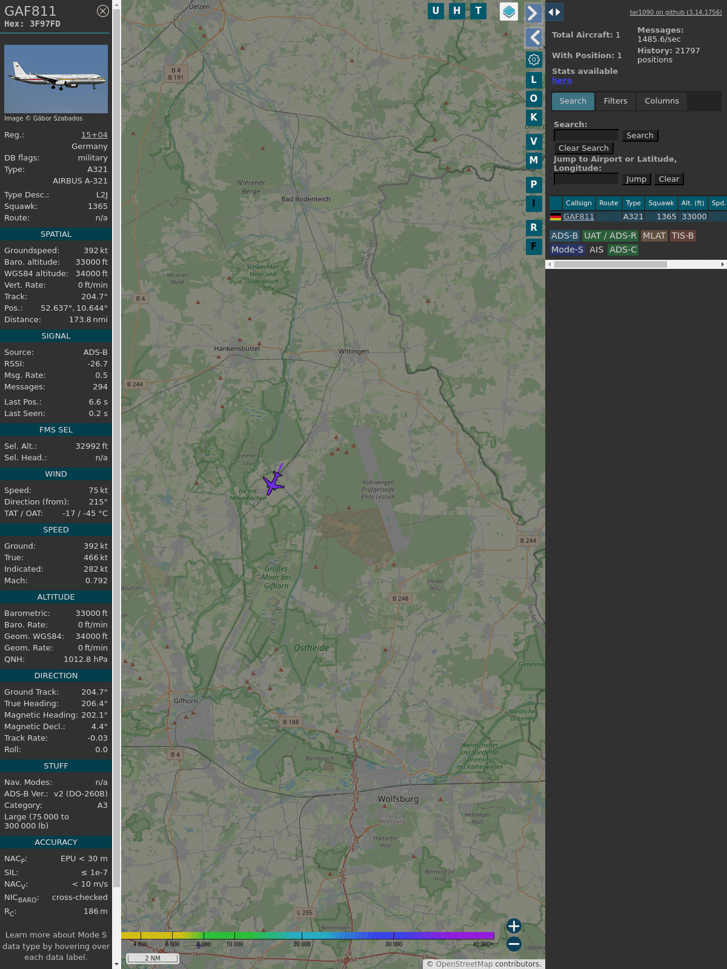
Task: Switch to the Filters tab
Action: tap(615, 101)
